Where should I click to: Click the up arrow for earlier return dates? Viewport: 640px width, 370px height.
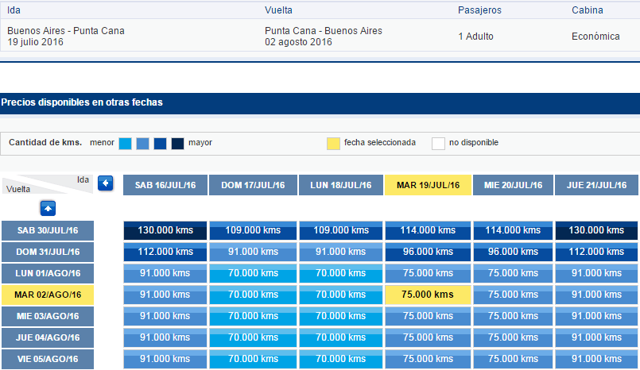[48, 208]
